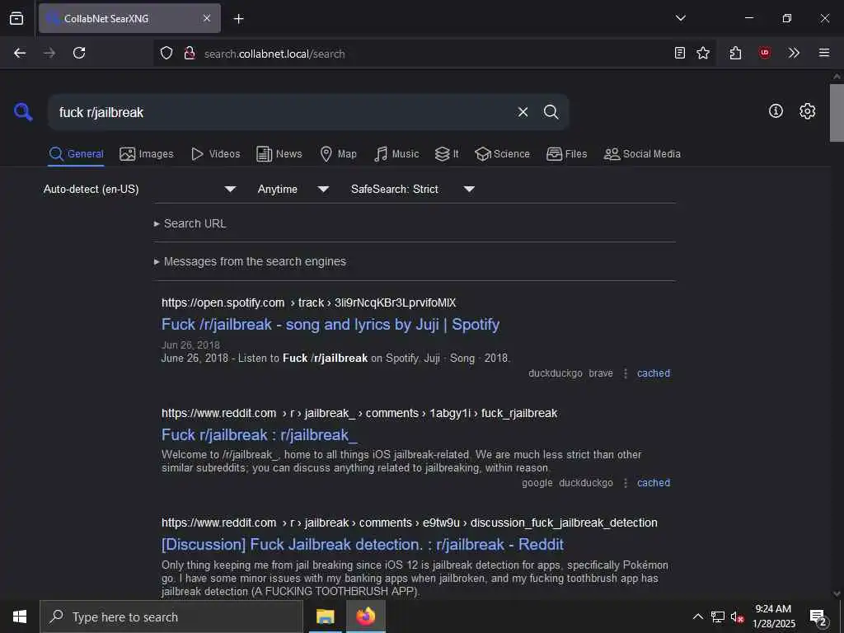
Task: Select the General category tab
Action: 76,154
